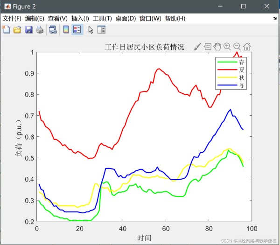This screenshot has width=280, height=245.
Task: Click blue line sample in legend
Action: pyautogui.click(x=227, y=85)
